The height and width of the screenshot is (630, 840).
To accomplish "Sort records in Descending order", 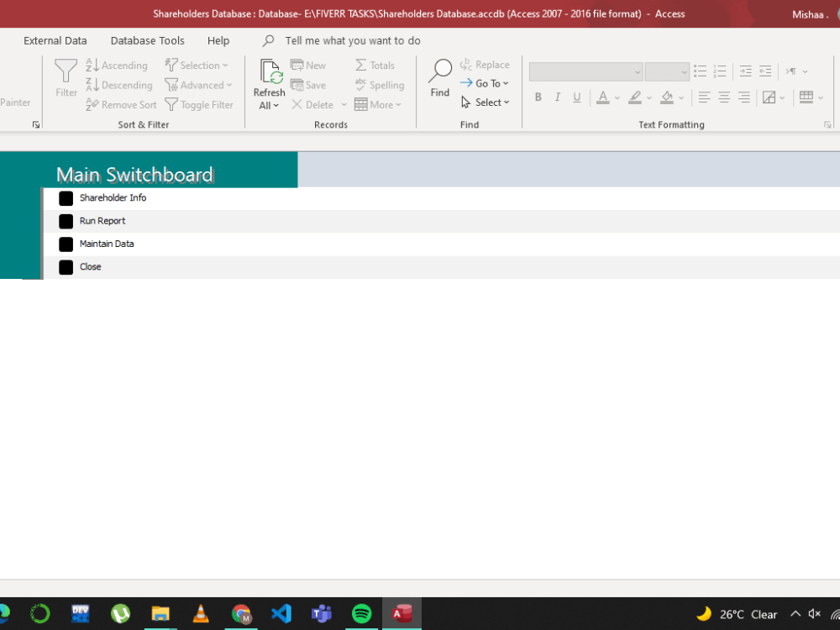I will coord(119,84).
